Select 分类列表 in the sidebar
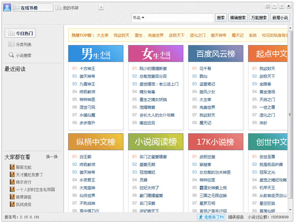The image size is (295, 223). 20,45
